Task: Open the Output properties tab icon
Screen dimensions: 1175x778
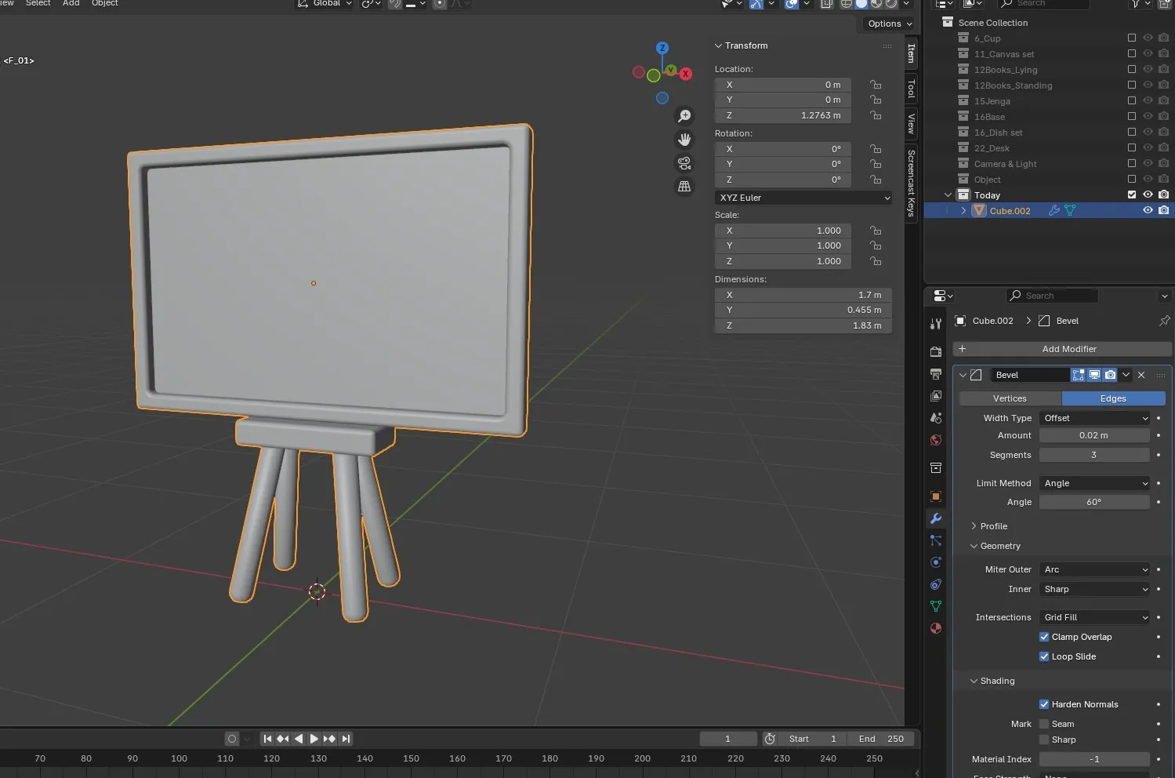Action: point(935,374)
